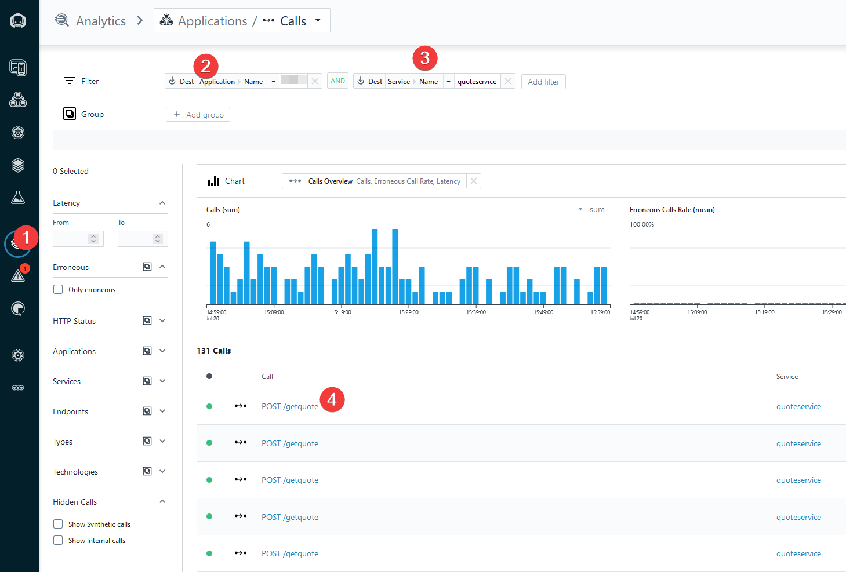Viewport: 846px width, 572px height.
Task: Open the Calls Overview chart selector
Action: pyautogui.click(x=375, y=181)
